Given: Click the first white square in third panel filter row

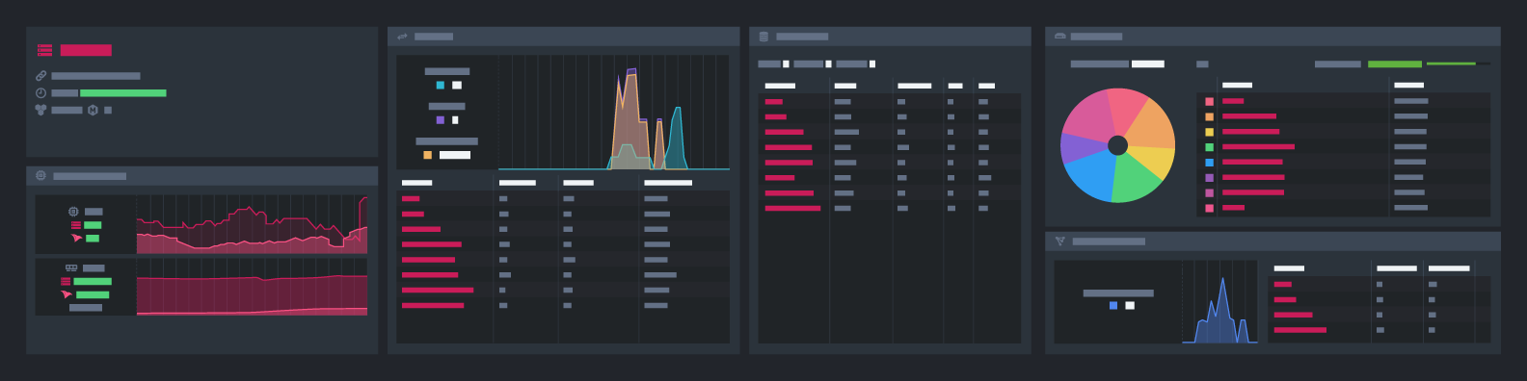Looking at the screenshot, I should coord(786,64).
